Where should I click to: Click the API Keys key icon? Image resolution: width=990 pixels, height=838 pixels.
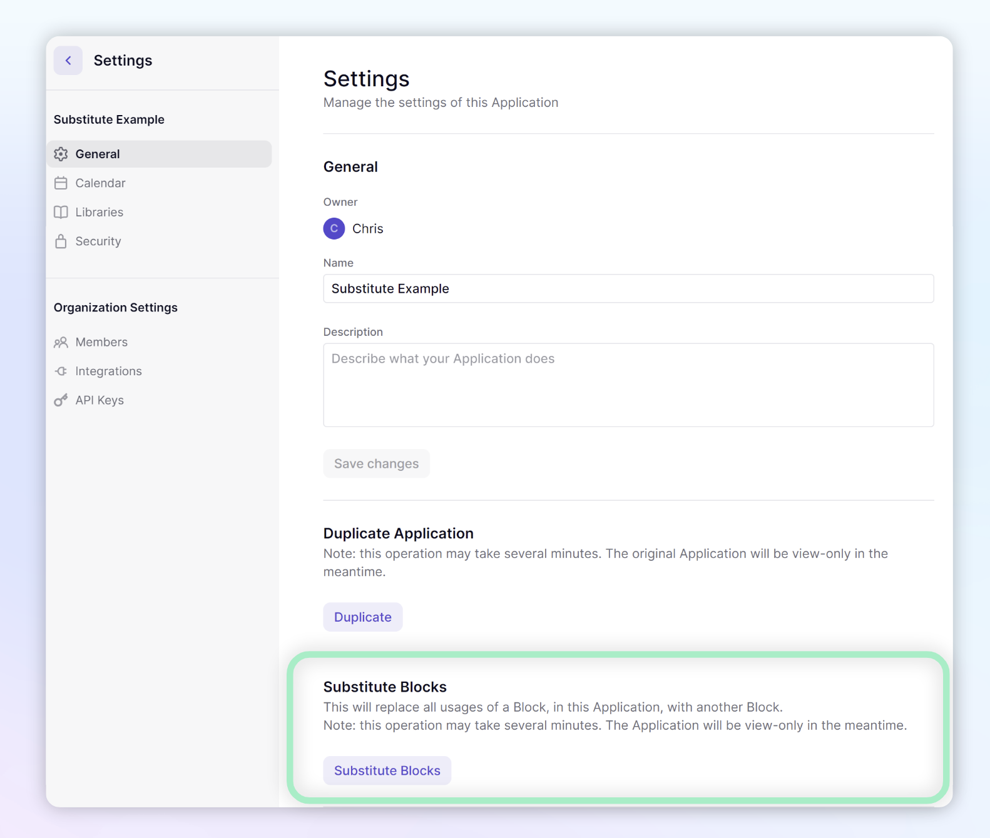(x=61, y=400)
